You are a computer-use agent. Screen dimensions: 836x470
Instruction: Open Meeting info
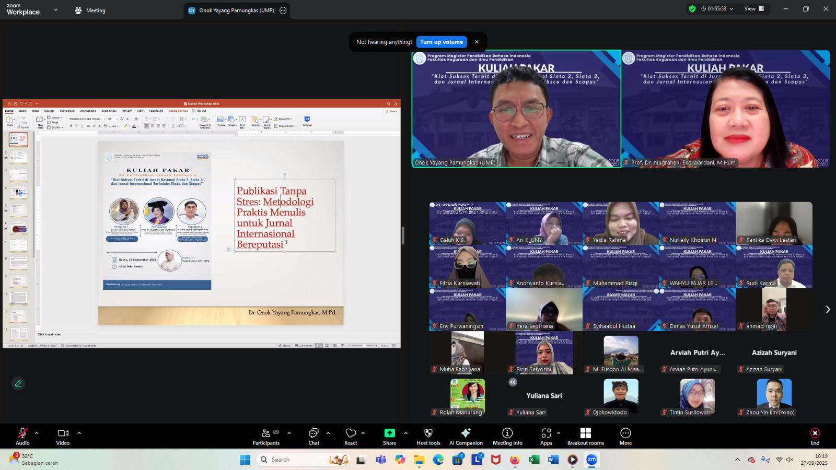click(x=507, y=437)
